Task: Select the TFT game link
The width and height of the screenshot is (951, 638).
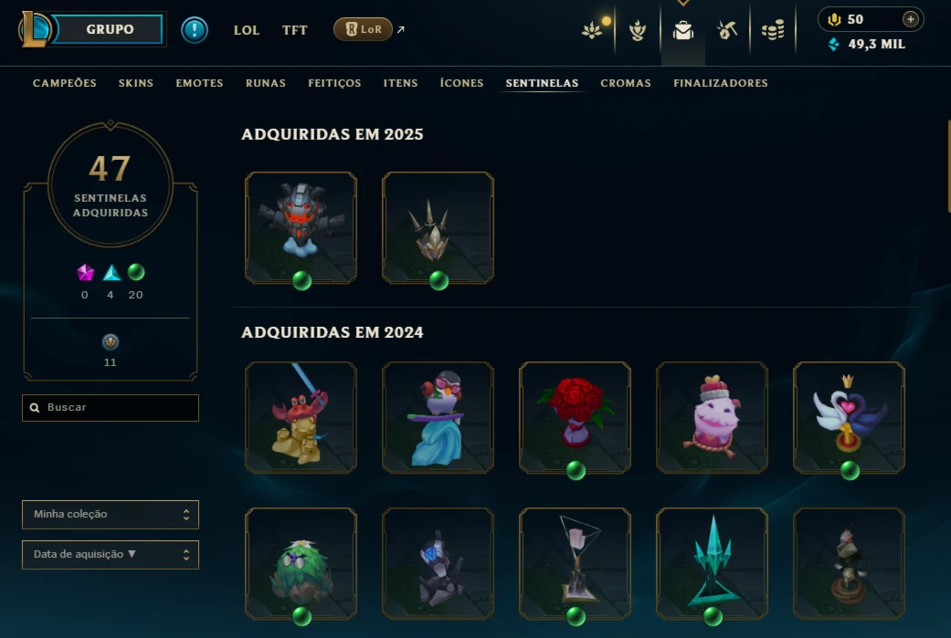Action: pos(295,30)
